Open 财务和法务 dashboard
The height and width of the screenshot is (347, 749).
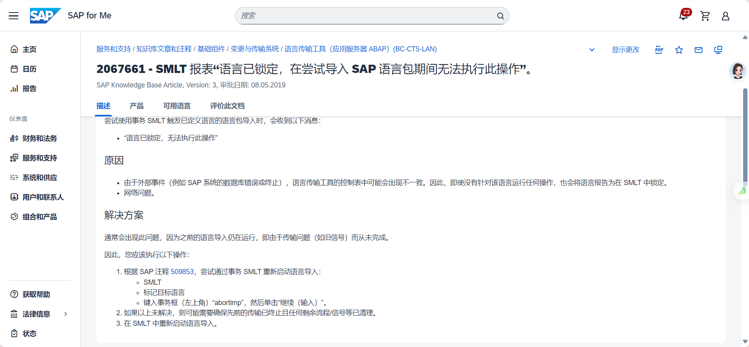40,138
